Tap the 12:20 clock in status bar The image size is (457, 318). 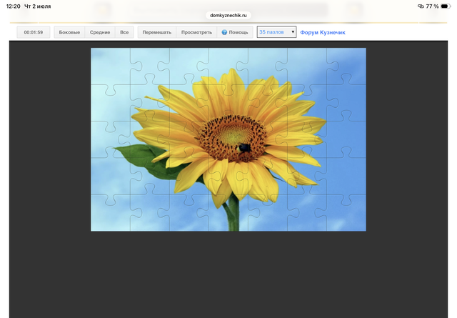coord(14,6)
